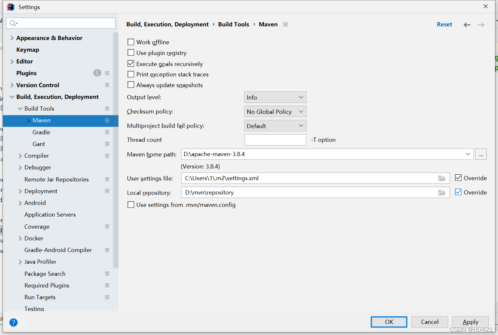Image resolution: width=498 pixels, height=335 pixels.
Task: Enable the Work offline checkbox
Action: click(131, 42)
